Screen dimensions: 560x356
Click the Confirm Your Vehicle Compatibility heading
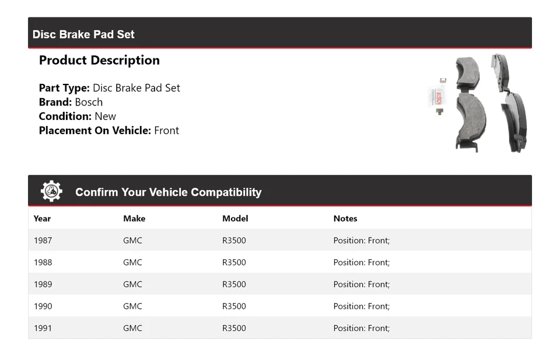(x=168, y=192)
